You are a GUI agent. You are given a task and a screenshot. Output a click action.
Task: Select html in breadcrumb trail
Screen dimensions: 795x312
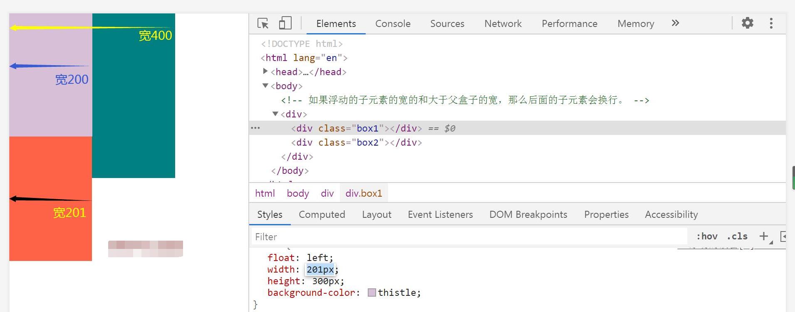(x=265, y=193)
